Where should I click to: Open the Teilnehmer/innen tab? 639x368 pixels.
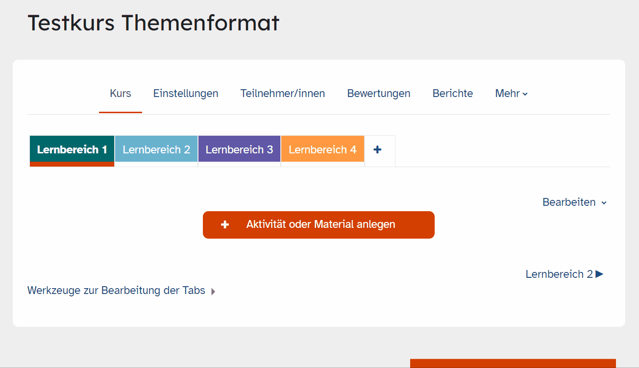tap(283, 93)
